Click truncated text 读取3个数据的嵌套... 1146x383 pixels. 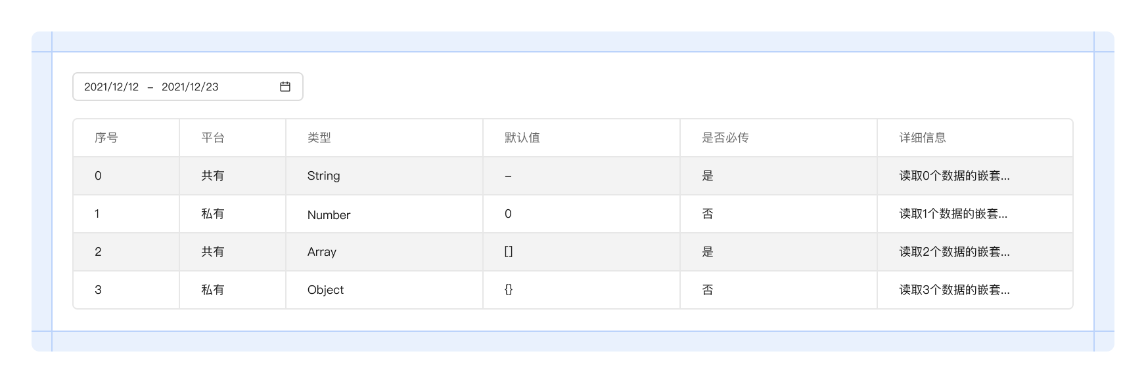(x=954, y=290)
